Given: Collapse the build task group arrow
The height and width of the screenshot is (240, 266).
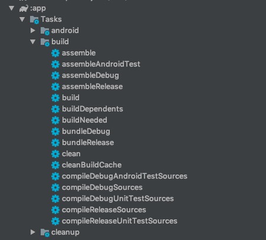Looking at the screenshot, I should point(33,42).
